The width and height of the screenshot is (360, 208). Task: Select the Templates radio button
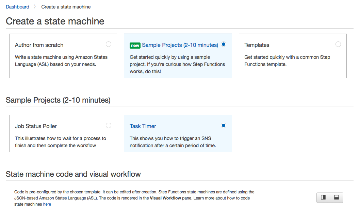point(338,44)
